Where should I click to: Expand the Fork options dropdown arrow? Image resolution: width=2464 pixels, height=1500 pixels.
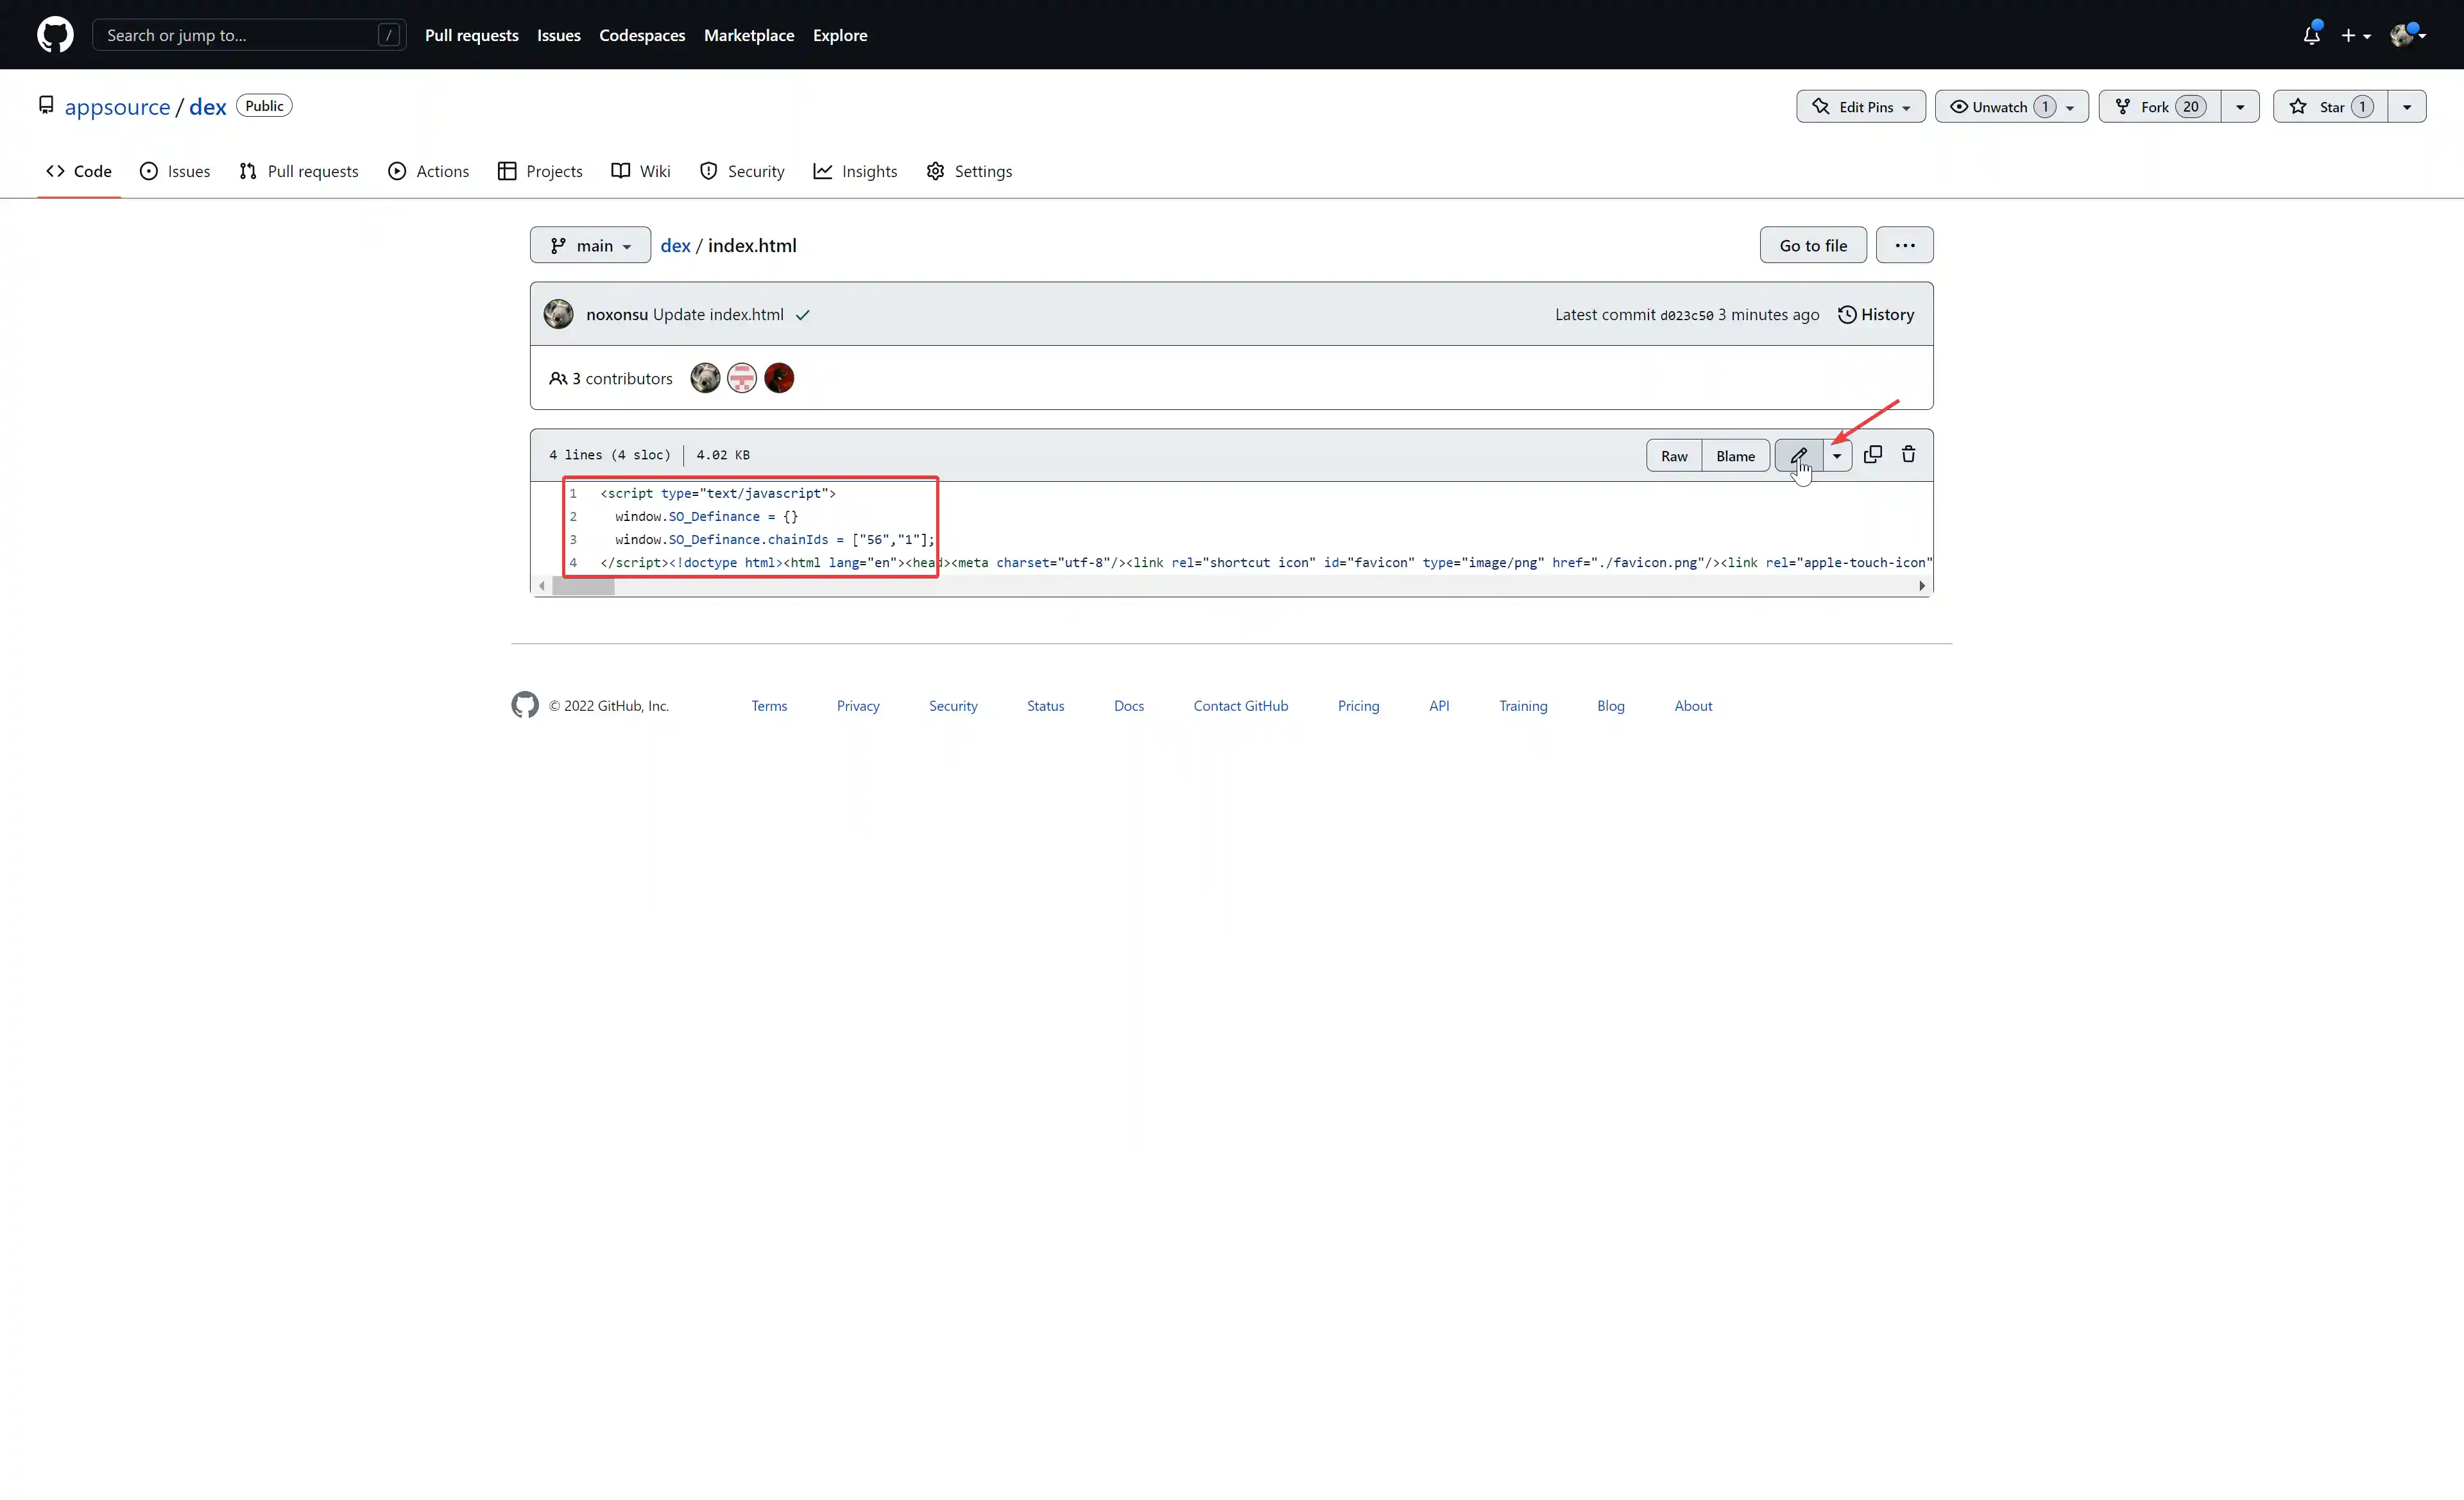click(x=2240, y=107)
